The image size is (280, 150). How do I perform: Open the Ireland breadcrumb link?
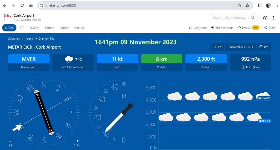click(x=29, y=39)
